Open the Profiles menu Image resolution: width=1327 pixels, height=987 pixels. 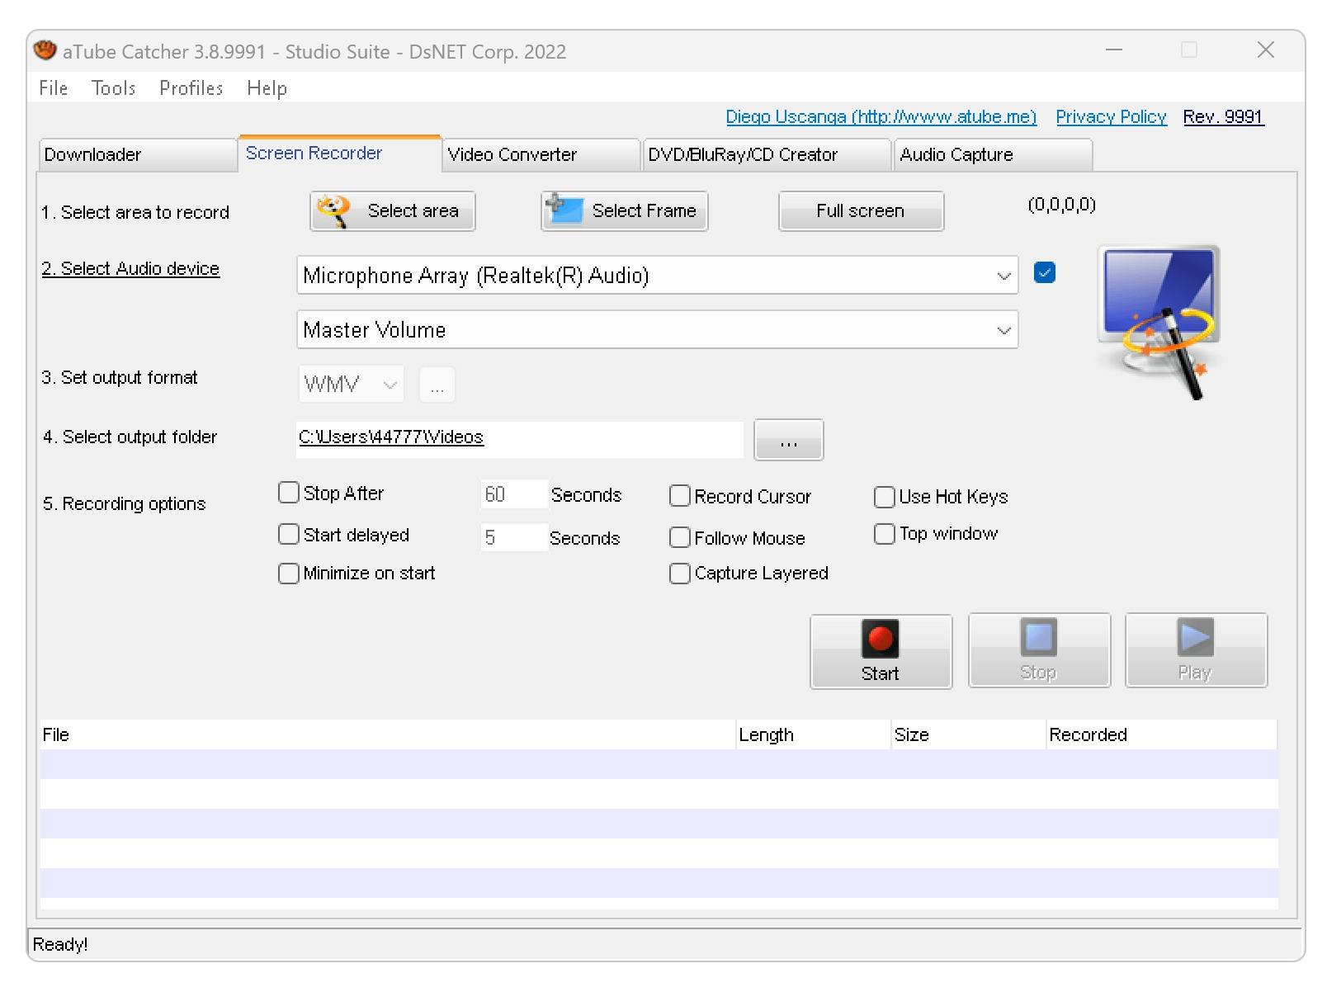pyautogui.click(x=191, y=88)
